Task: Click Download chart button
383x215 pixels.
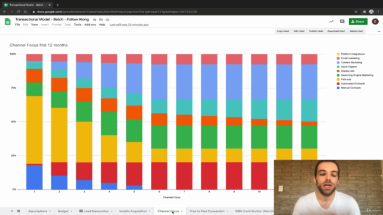Action: [x=336, y=31]
